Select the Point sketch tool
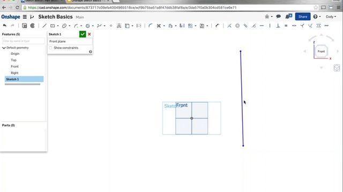The width and height of the screenshot is (343, 192). click(111, 26)
